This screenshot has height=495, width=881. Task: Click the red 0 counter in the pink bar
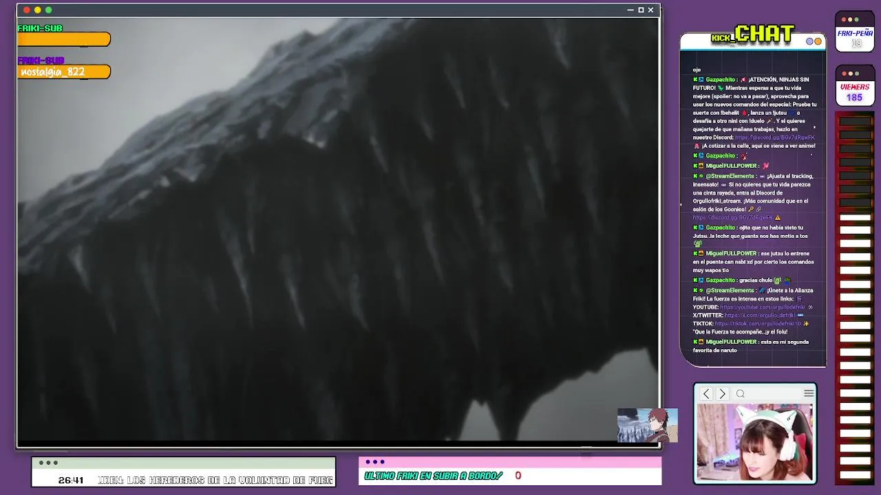[x=518, y=475]
